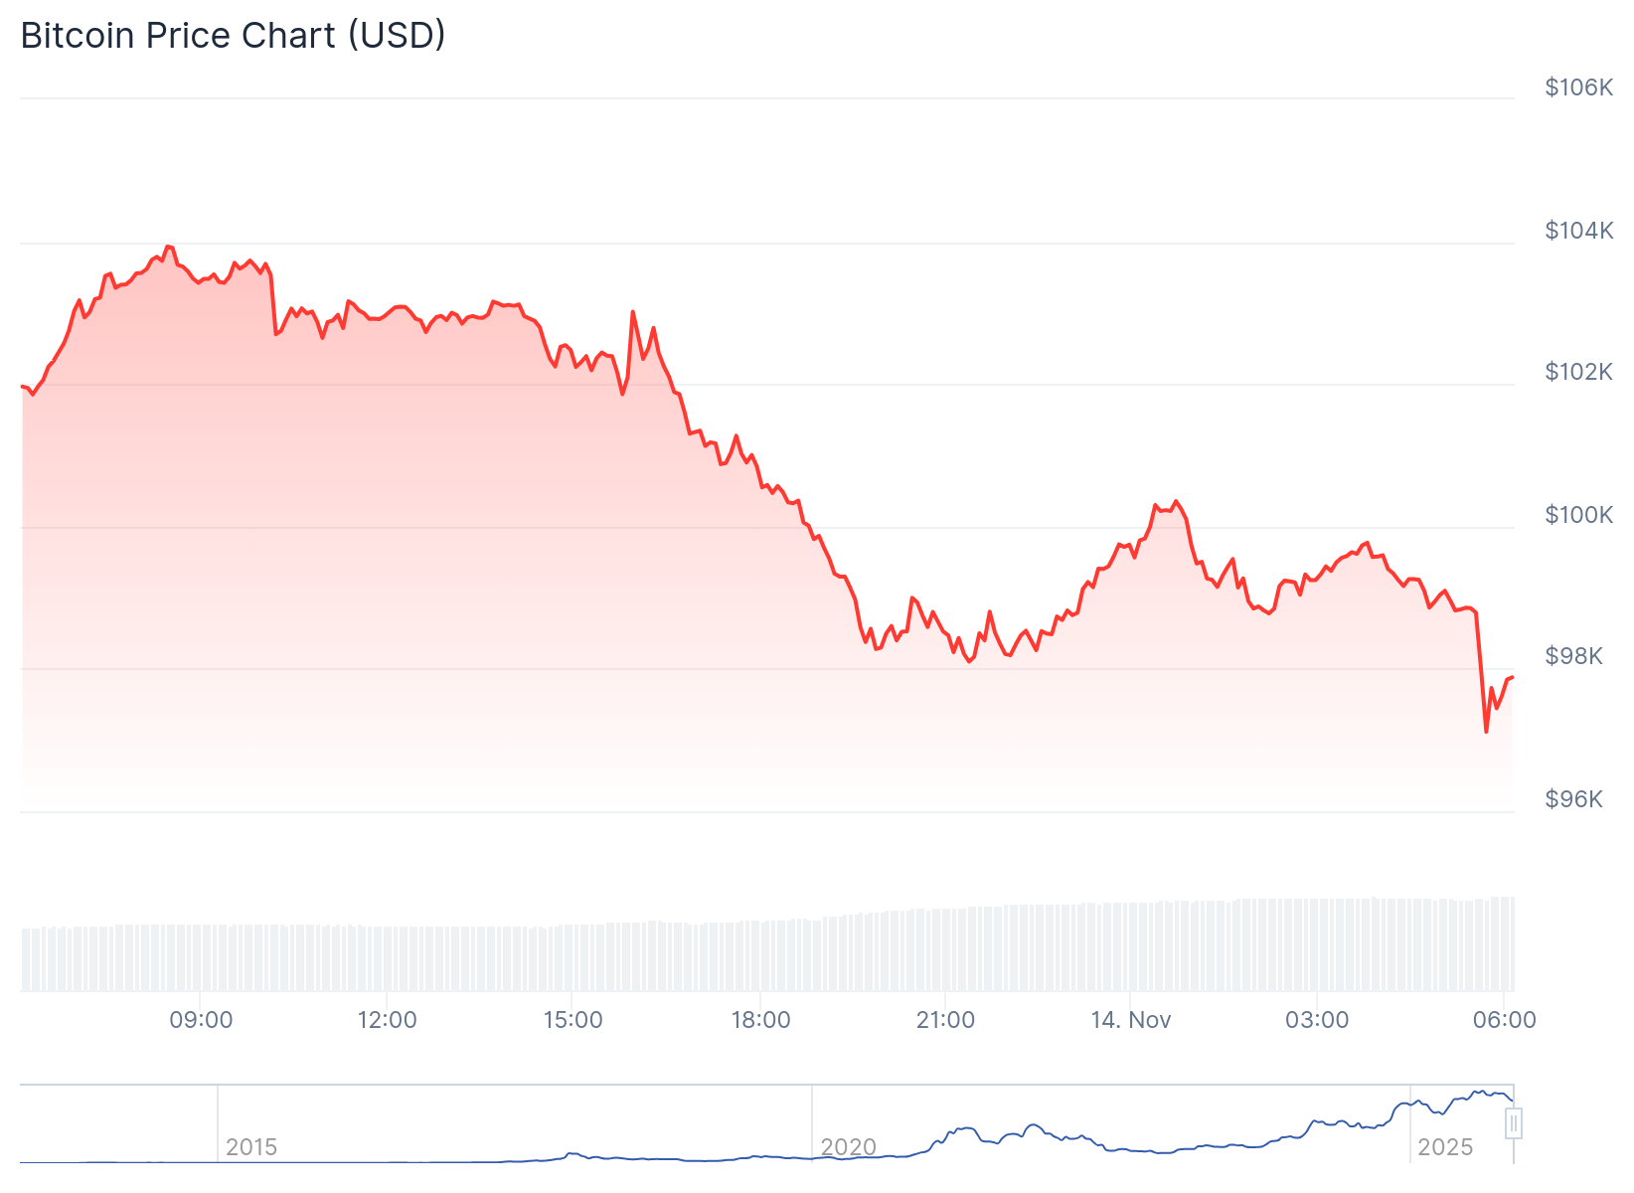Image resolution: width=1634 pixels, height=1193 pixels.
Task: Click the 09:00 time axis label
Action: click(x=201, y=1020)
